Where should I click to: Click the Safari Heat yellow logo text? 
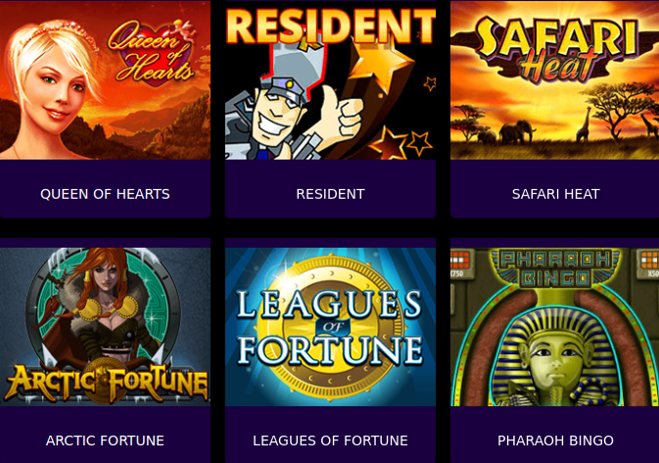coord(555,48)
